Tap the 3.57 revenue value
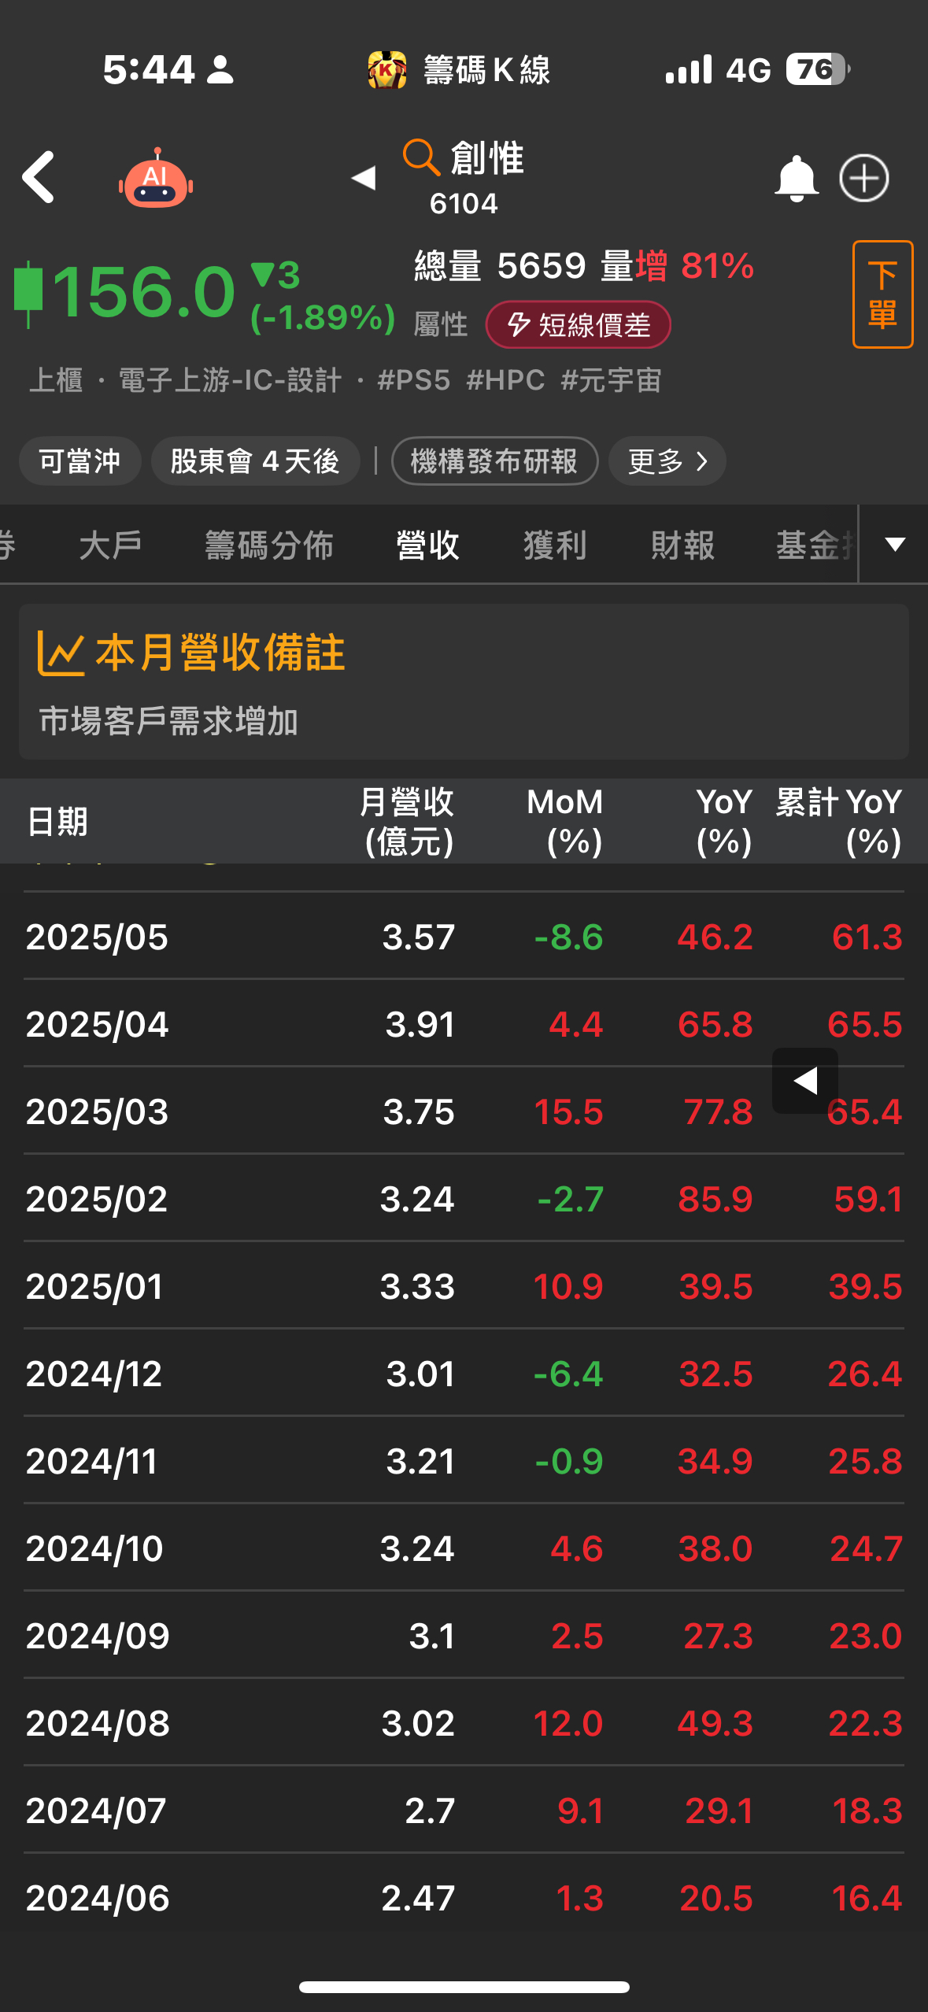The image size is (928, 2012). 419,937
